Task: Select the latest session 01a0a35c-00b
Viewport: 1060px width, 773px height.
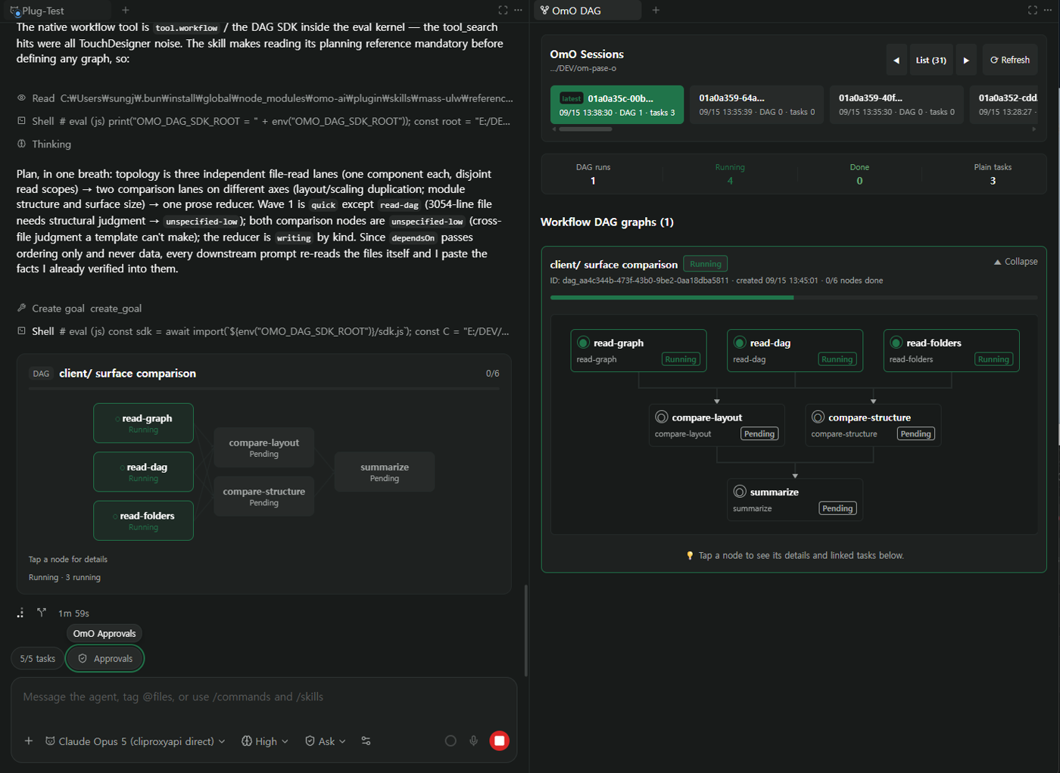Action: click(617, 104)
